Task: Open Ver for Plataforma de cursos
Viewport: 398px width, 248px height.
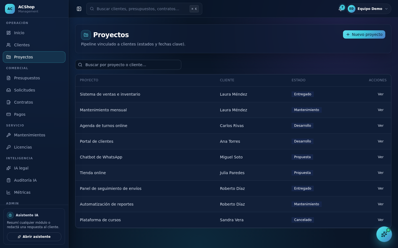Action: tap(381, 220)
